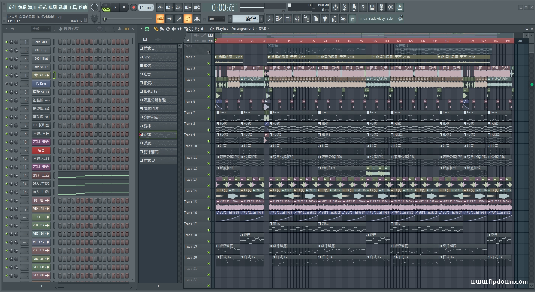Open the Channel rack view icon

point(288,19)
